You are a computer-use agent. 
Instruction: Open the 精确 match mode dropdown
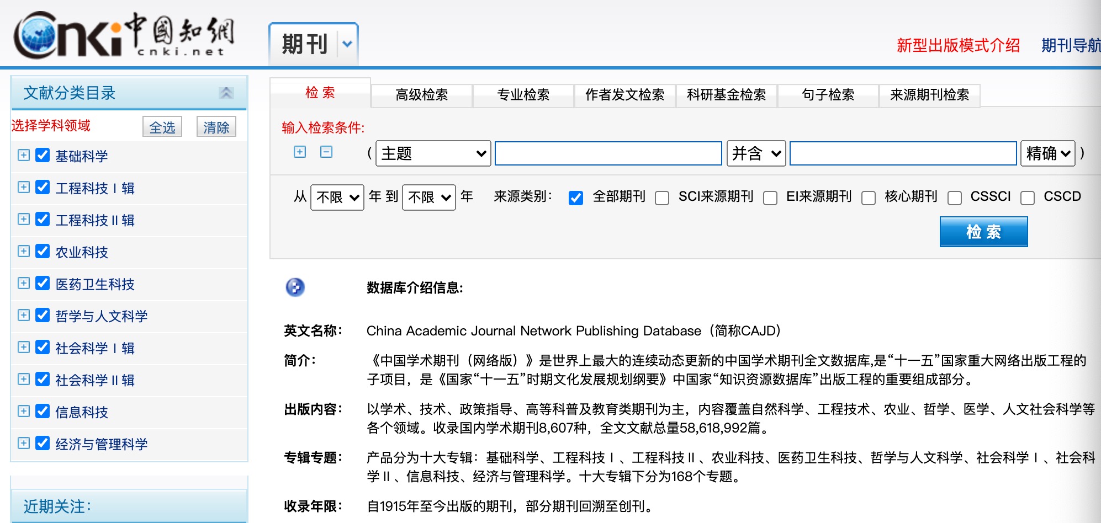pos(1048,153)
